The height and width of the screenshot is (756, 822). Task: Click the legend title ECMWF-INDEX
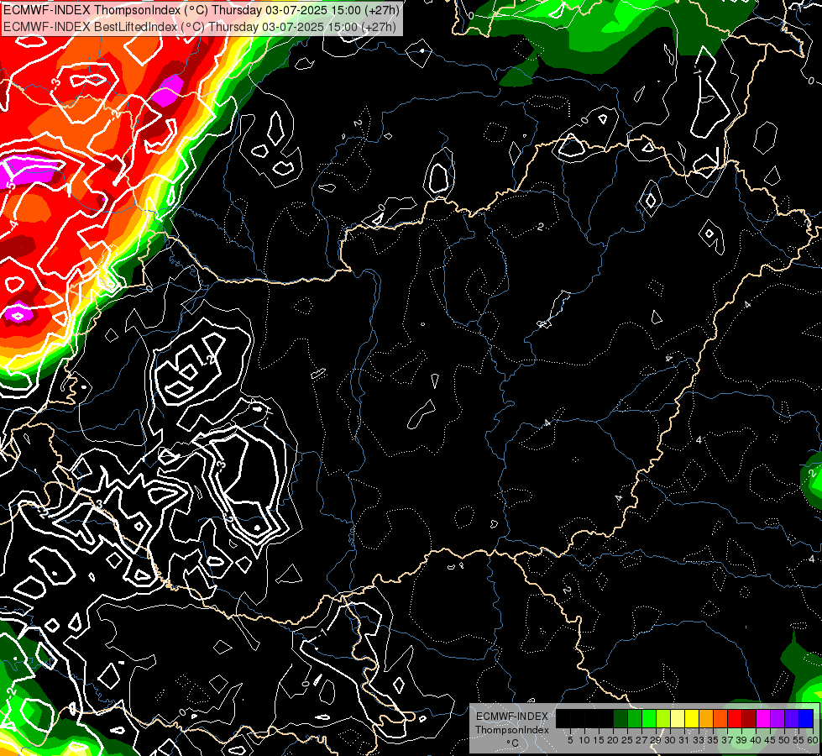(x=512, y=717)
